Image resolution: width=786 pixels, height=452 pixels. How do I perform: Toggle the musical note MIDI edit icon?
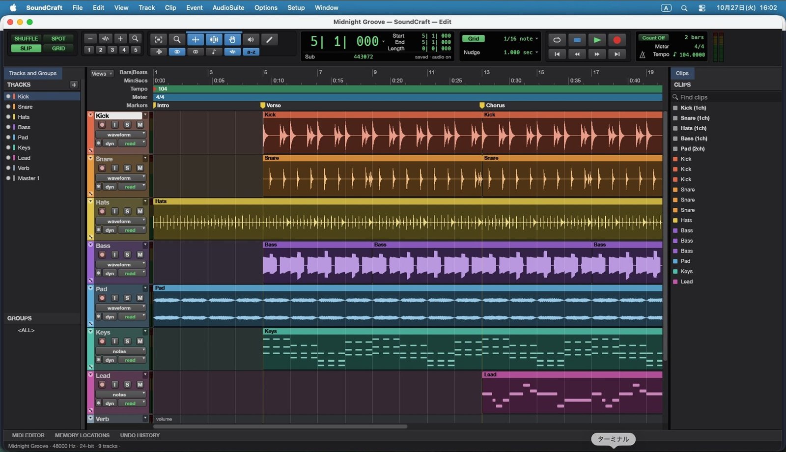coord(214,52)
